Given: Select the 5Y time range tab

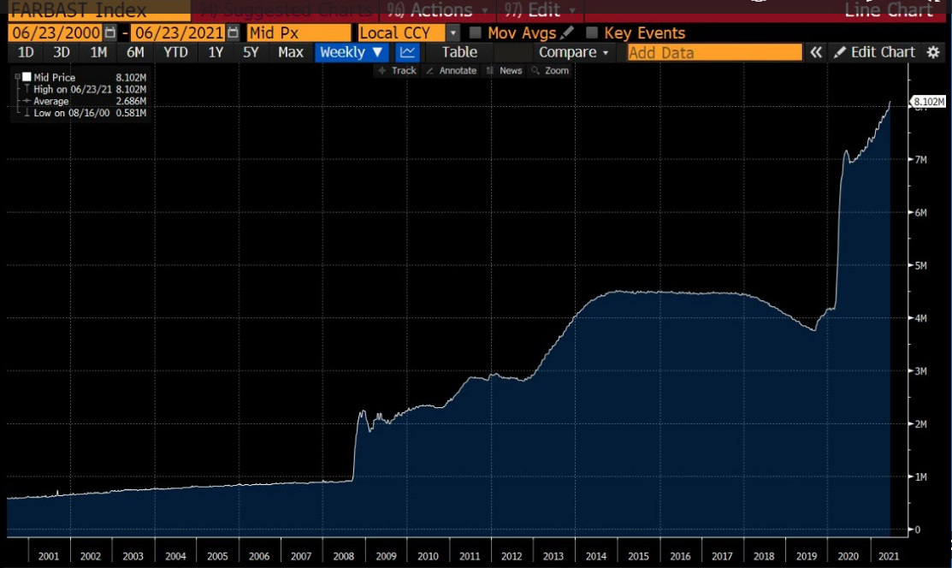Looking at the screenshot, I should point(251,52).
